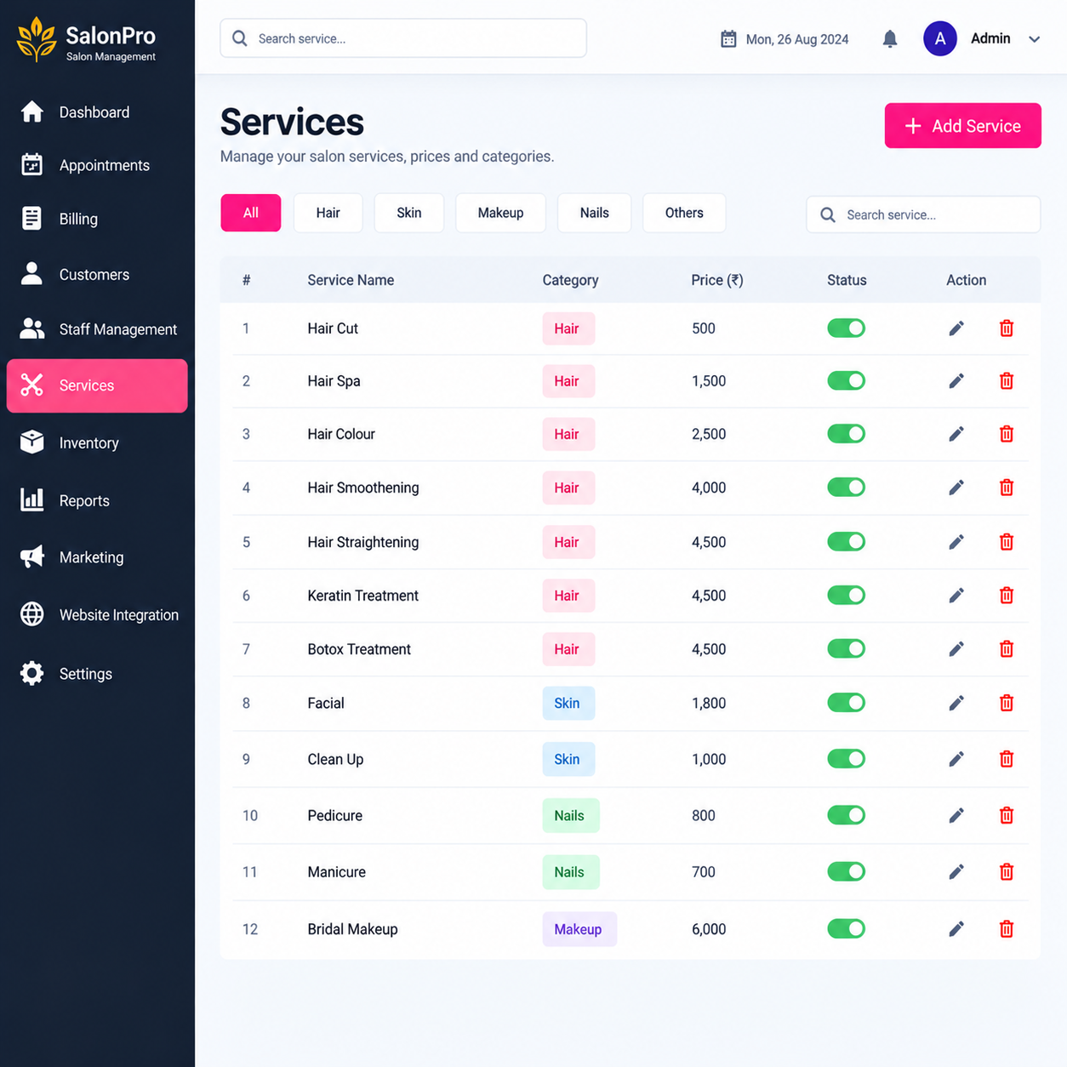Toggle Hair Smoothening status
This screenshot has height=1067, width=1067.
846,488
